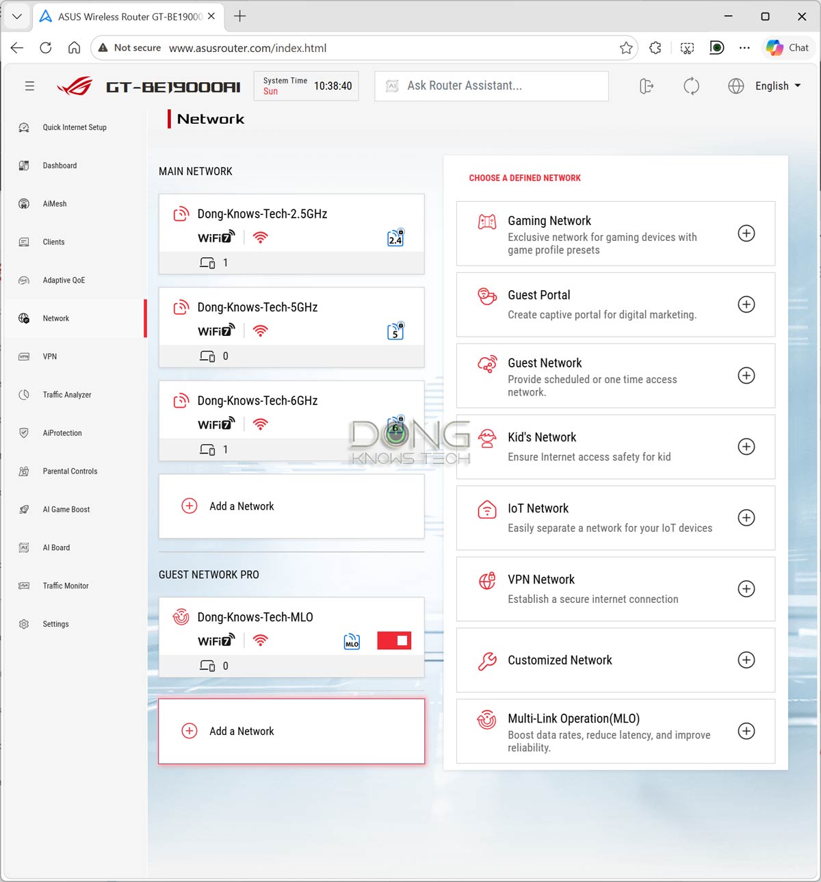
Task: Expand the Multi-Link Operation (MLO) option
Action: tap(746, 731)
